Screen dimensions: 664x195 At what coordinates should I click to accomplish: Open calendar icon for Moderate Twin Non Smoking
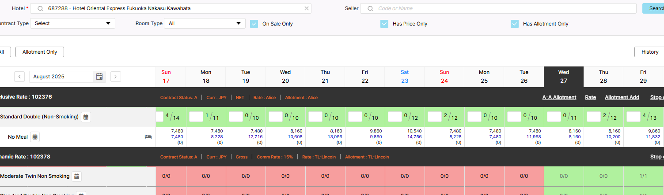pyautogui.click(x=77, y=177)
